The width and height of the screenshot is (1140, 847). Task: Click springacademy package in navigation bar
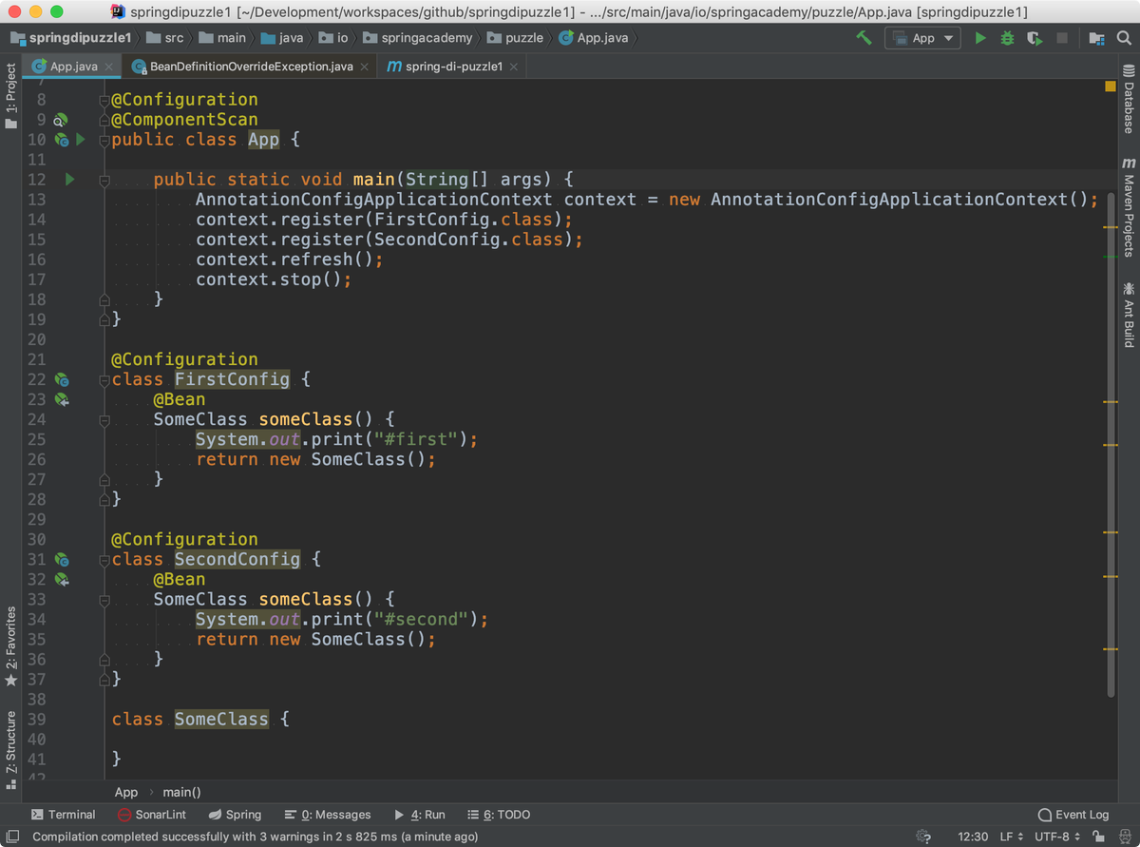point(417,38)
